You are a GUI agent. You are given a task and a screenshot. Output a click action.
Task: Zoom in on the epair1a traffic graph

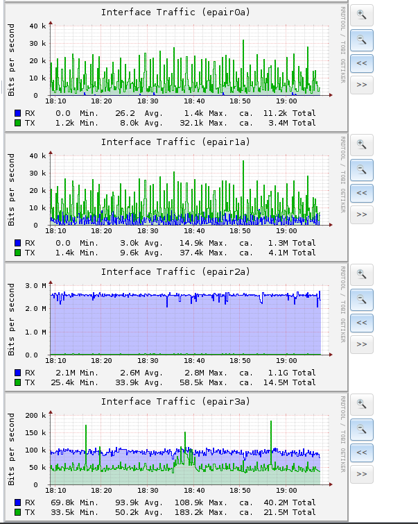tap(361, 144)
